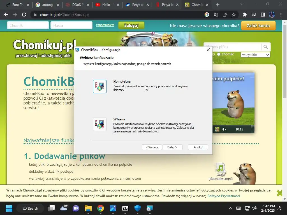The image size is (287, 215).
Task: Open the clock showing 1:42 PM
Action: coord(268,208)
